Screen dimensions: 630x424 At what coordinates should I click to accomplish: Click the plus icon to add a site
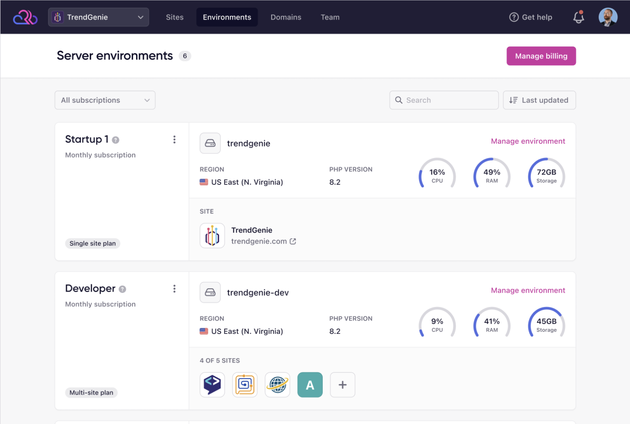(x=342, y=385)
